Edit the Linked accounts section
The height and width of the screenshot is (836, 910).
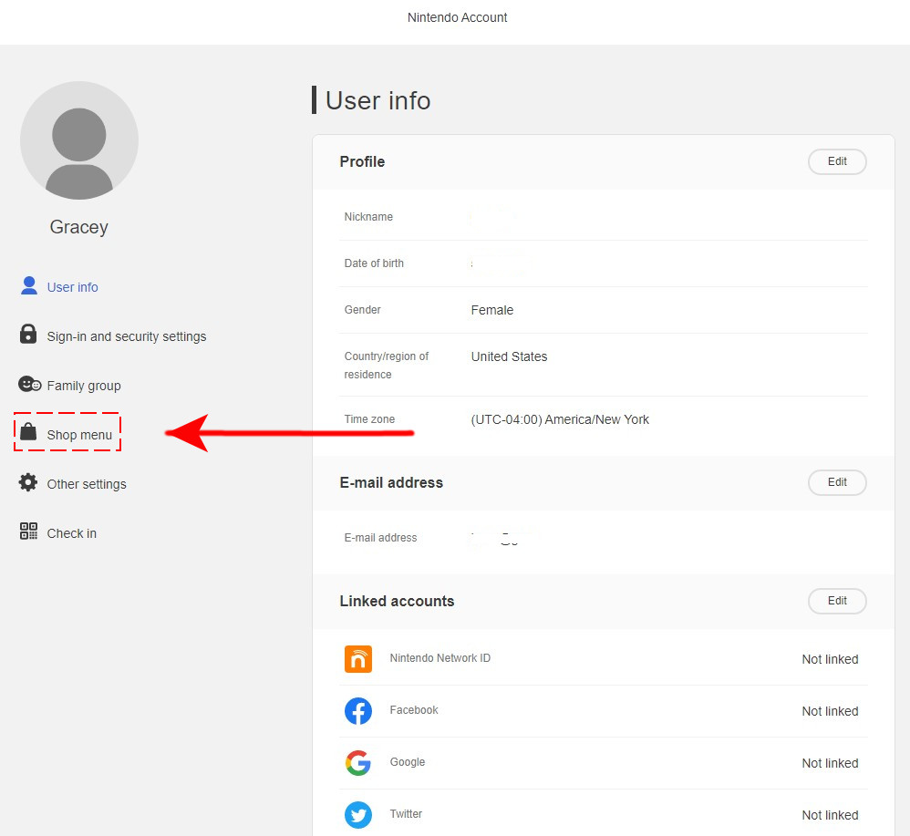(x=837, y=601)
